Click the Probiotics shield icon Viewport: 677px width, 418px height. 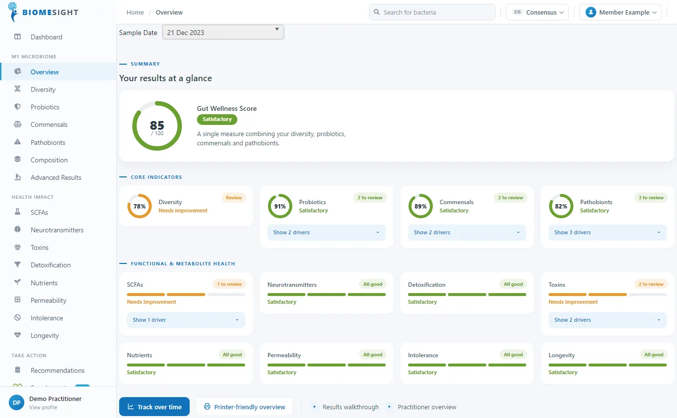tap(18, 107)
